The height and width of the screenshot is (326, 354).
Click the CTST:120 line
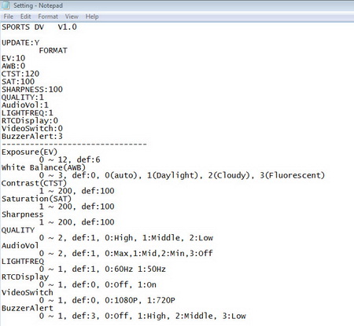point(20,74)
